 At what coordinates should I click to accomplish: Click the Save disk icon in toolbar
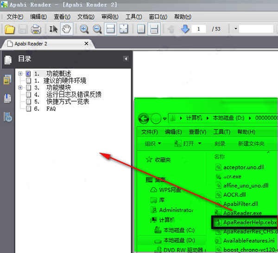tap(23, 29)
